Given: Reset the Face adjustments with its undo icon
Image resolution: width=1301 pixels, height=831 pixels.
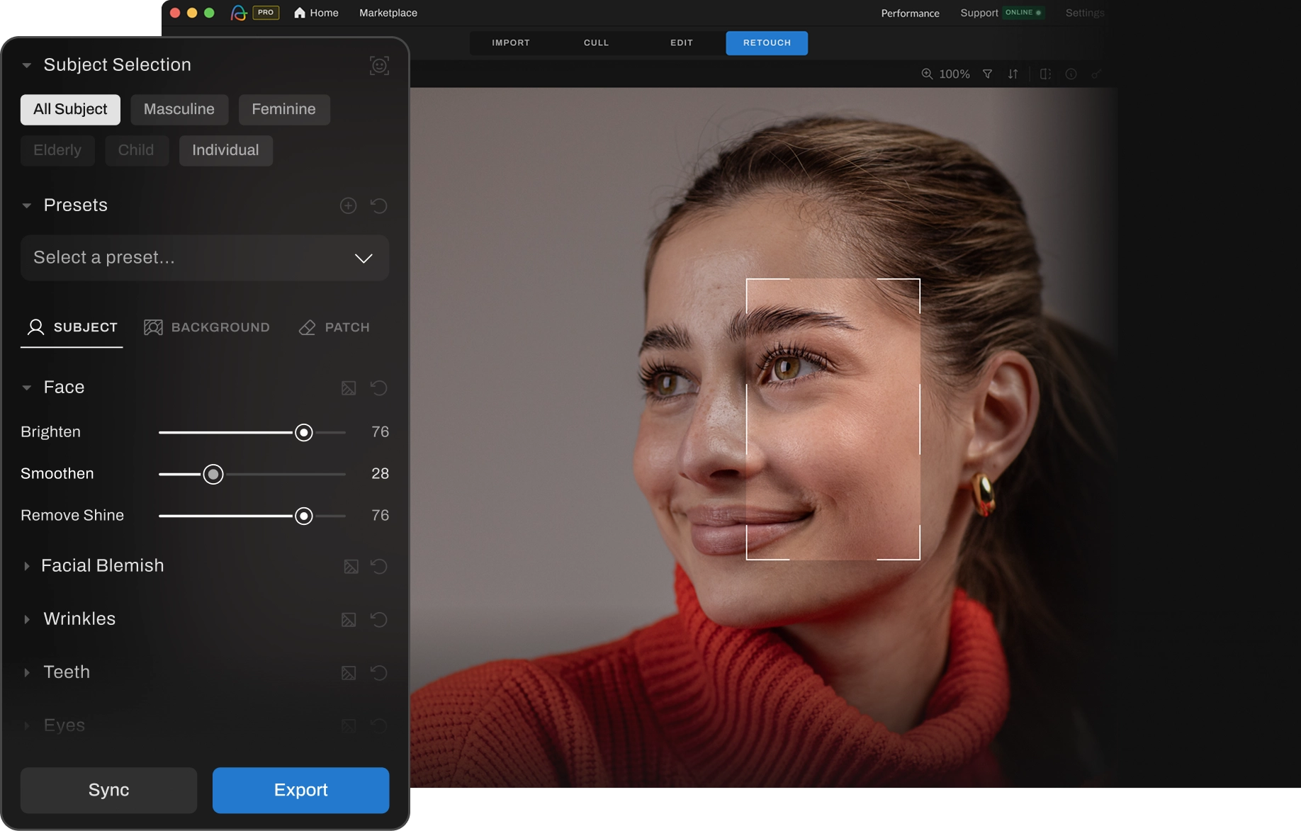Looking at the screenshot, I should tap(379, 388).
